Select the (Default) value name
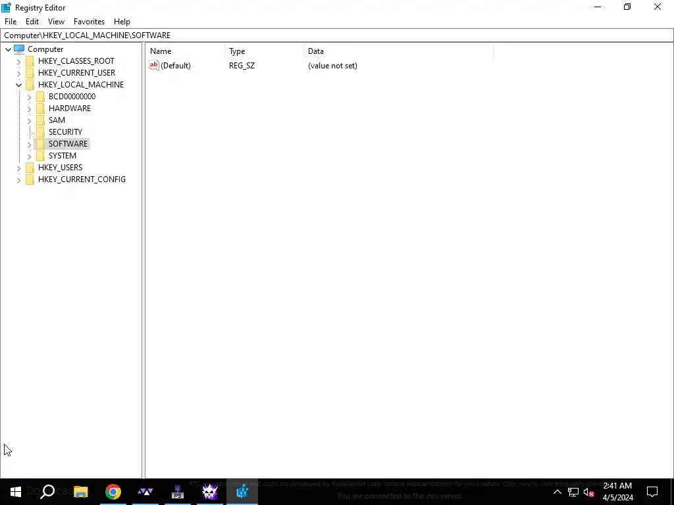The width and height of the screenshot is (674, 505). pyautogui.click(x=175, y=65)
